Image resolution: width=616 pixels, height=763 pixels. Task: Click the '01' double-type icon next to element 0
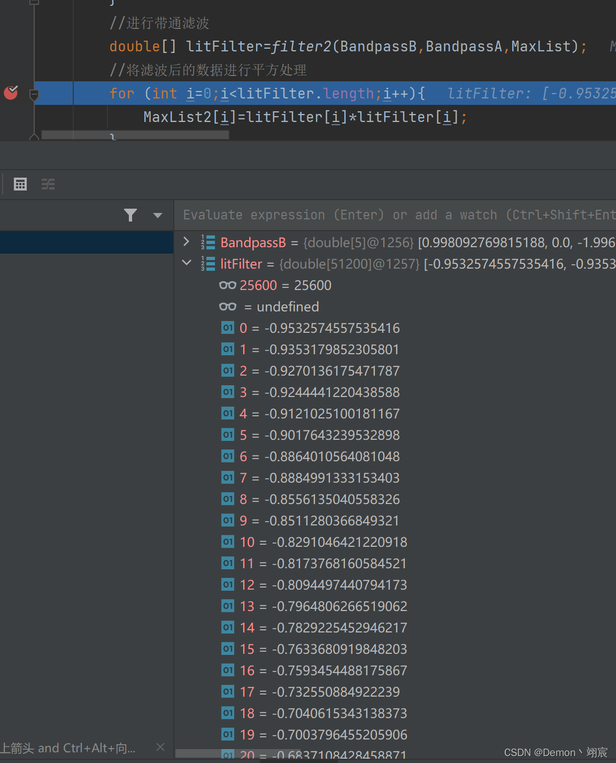point(227,327)
